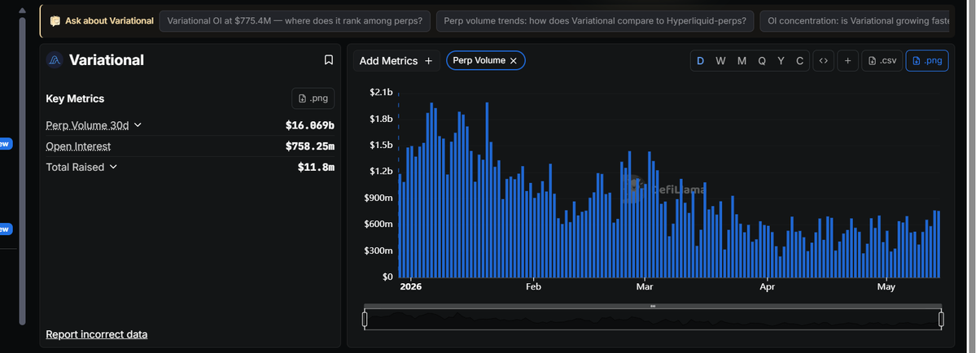
Task: Click Apr label on chart axis
Action: [767, 287]
